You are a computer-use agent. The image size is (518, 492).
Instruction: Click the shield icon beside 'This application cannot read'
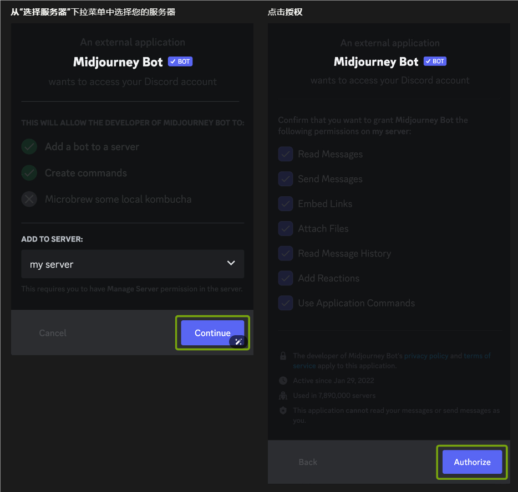coord(283,410)
